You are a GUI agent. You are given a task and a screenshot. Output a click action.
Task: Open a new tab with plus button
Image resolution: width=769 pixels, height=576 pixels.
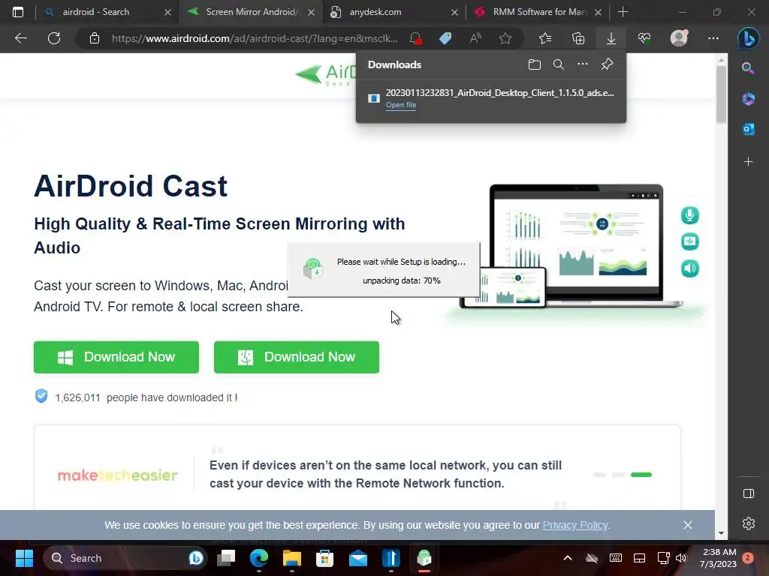623,12
